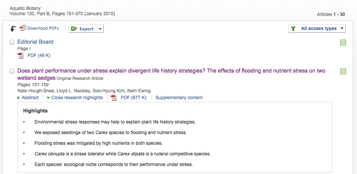Open the Supplementary content link

coord(179,98)
